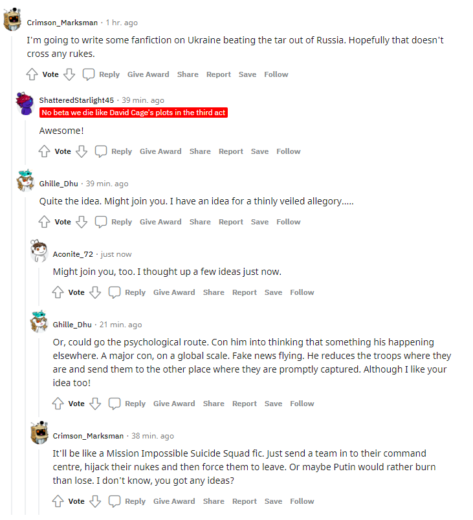Save Crimson_Marksman's Mission Impossible comment
Image resolution: width=473 pixels, height=520 pixels.
click(x=273, y=501)
